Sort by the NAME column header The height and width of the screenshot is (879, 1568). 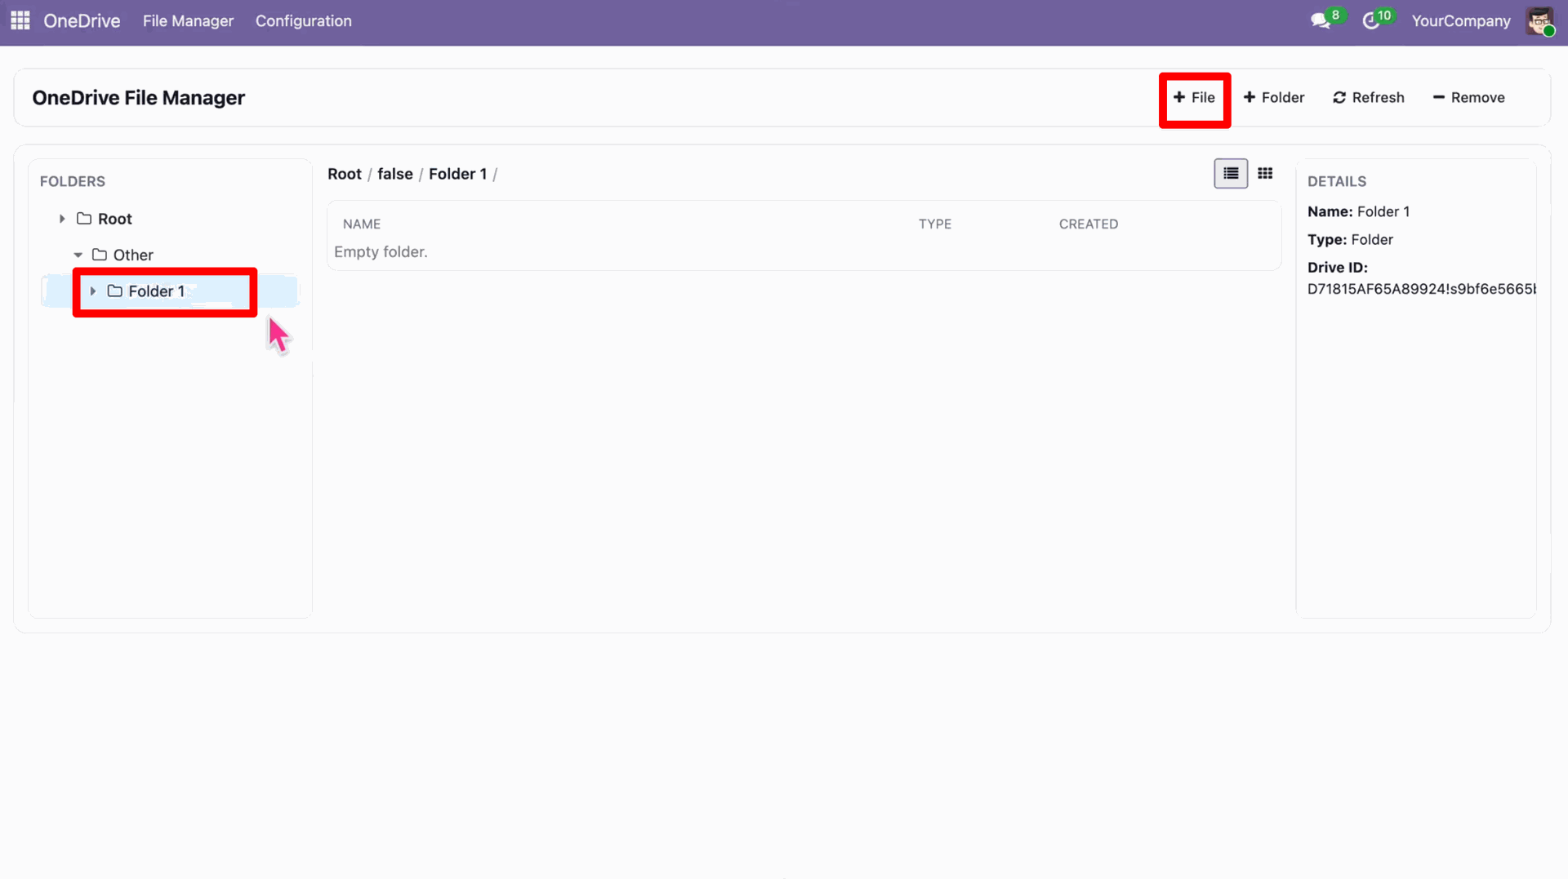[362, 224]
